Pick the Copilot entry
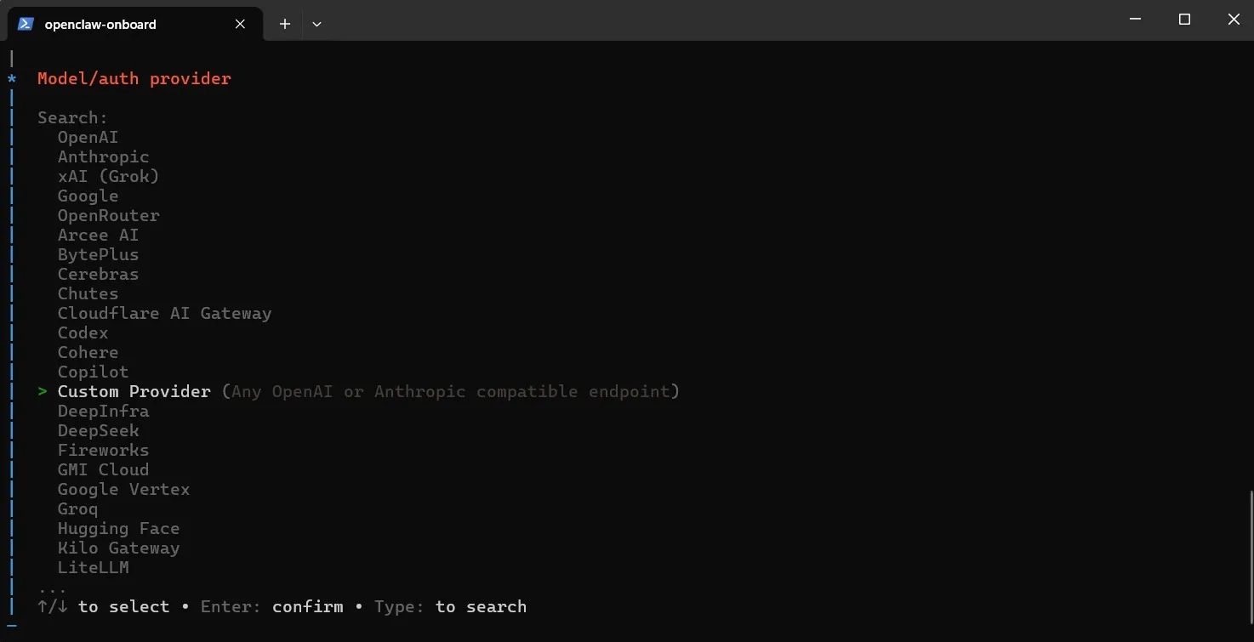Screen dimensions: 1254x642 coord(93,372)
